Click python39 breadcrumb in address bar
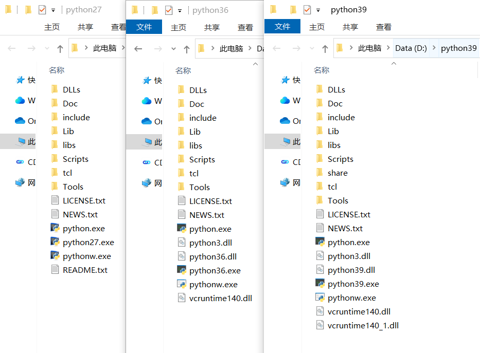 click(x=458, y=48)
